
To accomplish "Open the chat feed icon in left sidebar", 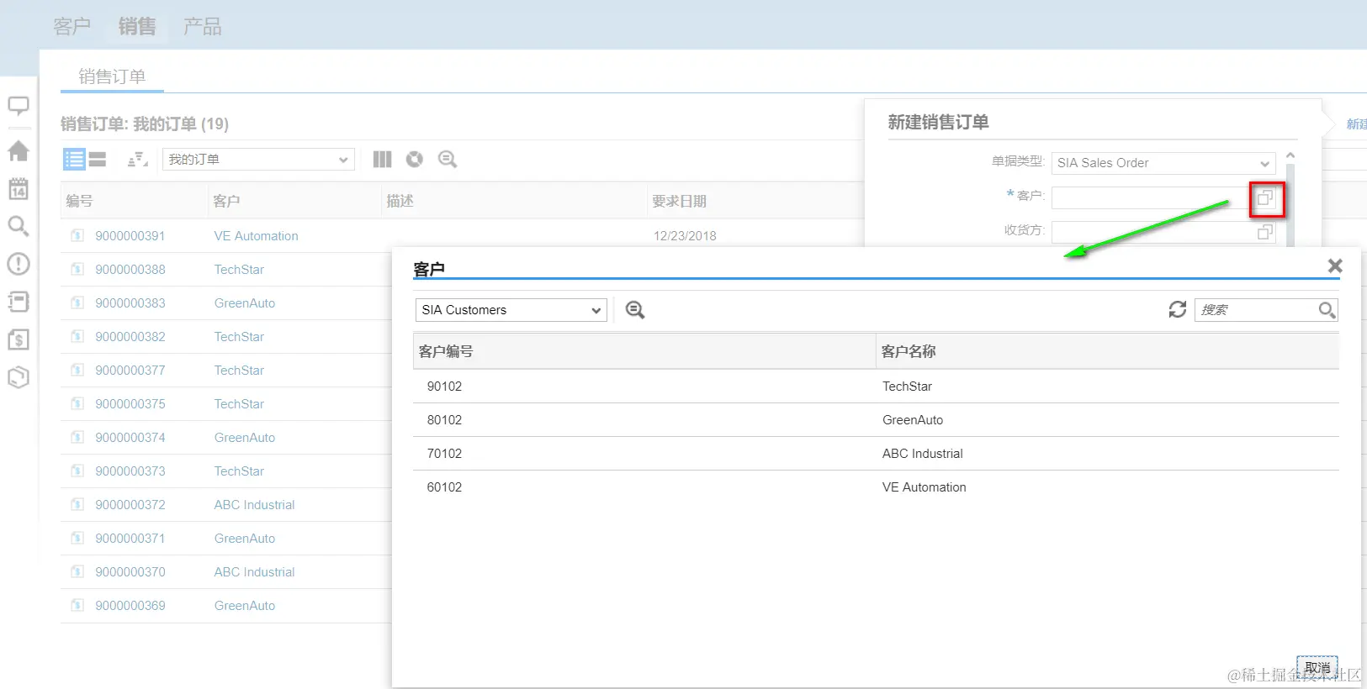I will coord(19,107).
